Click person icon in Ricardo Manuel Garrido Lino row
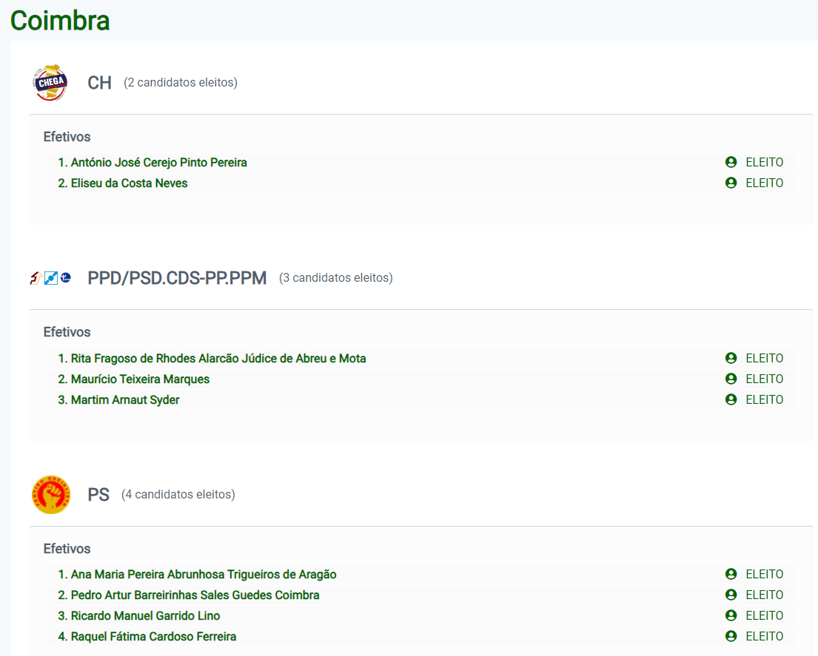 pos(731,615)
